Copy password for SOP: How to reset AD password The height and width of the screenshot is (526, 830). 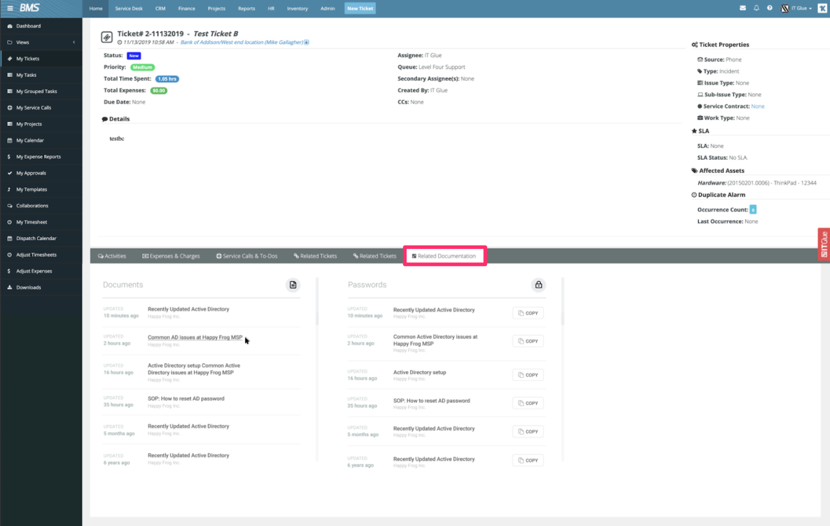point(528,403)
